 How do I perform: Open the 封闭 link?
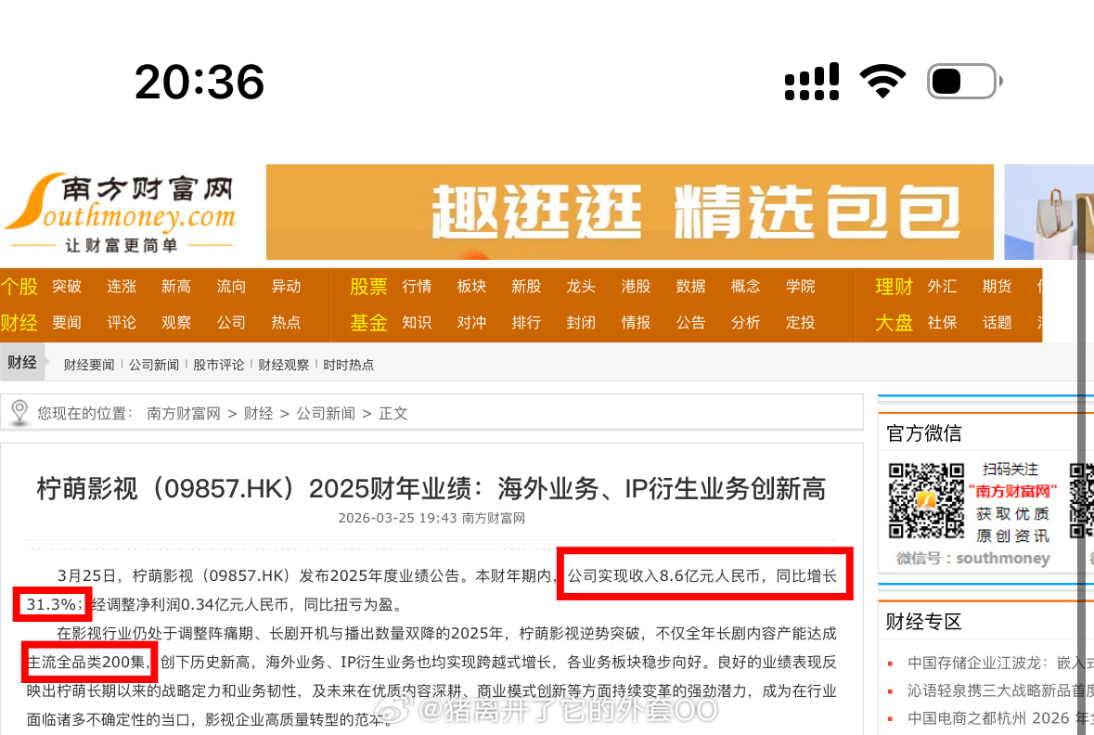[581, 322]
